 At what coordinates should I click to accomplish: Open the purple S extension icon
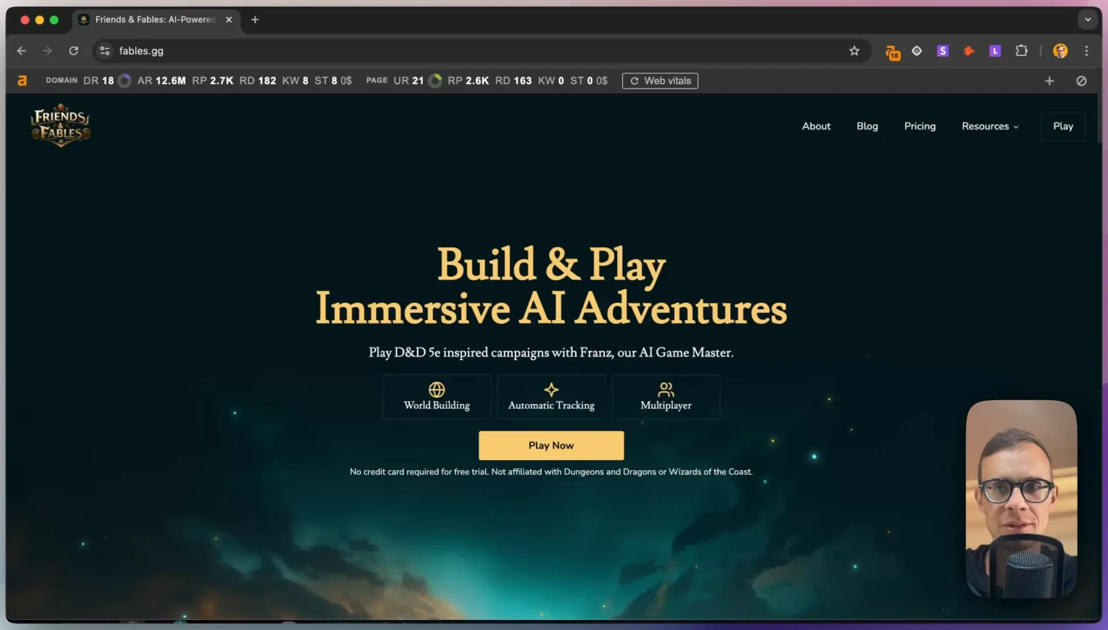coord(942,51)
